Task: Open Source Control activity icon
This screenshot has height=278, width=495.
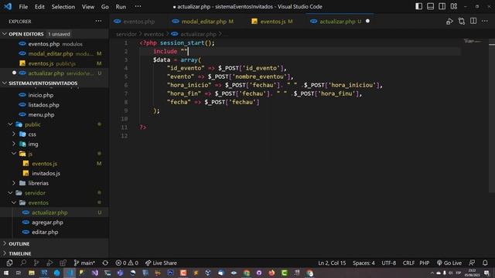Action: [x=36, y=263]
